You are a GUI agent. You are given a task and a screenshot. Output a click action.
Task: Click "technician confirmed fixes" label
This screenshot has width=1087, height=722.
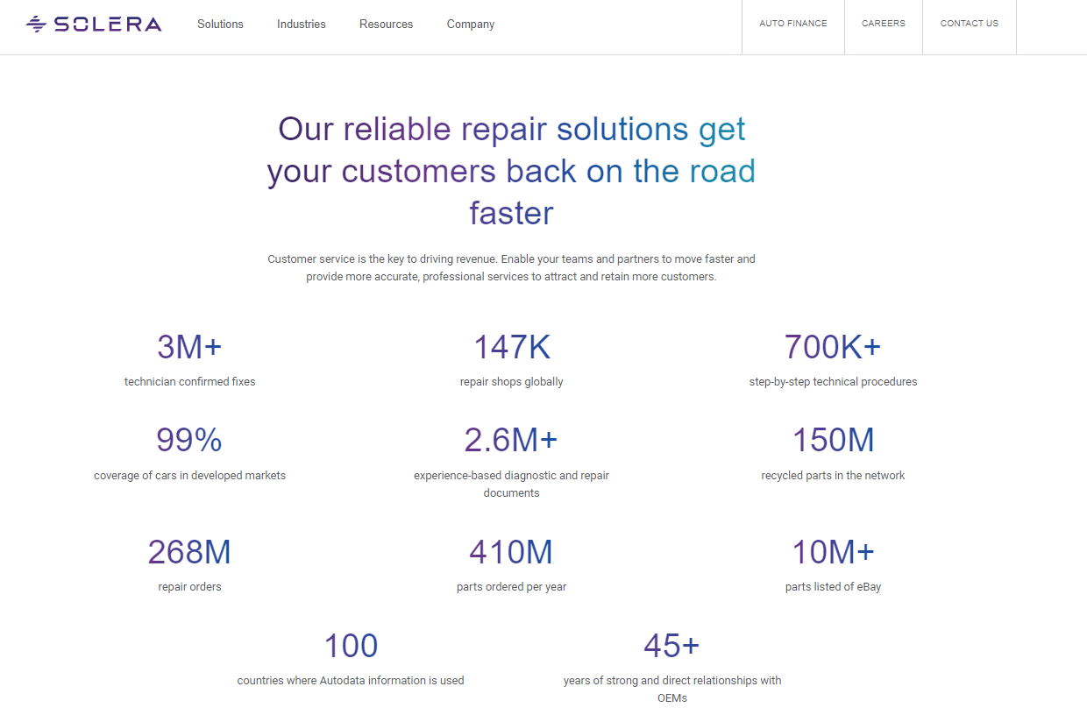[x=189, y=382]
